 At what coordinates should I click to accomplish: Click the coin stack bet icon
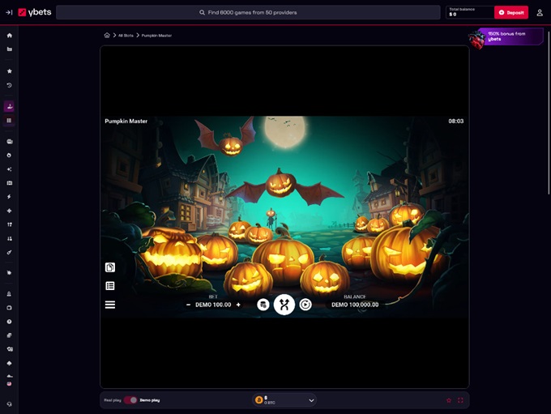pos(263,305)
